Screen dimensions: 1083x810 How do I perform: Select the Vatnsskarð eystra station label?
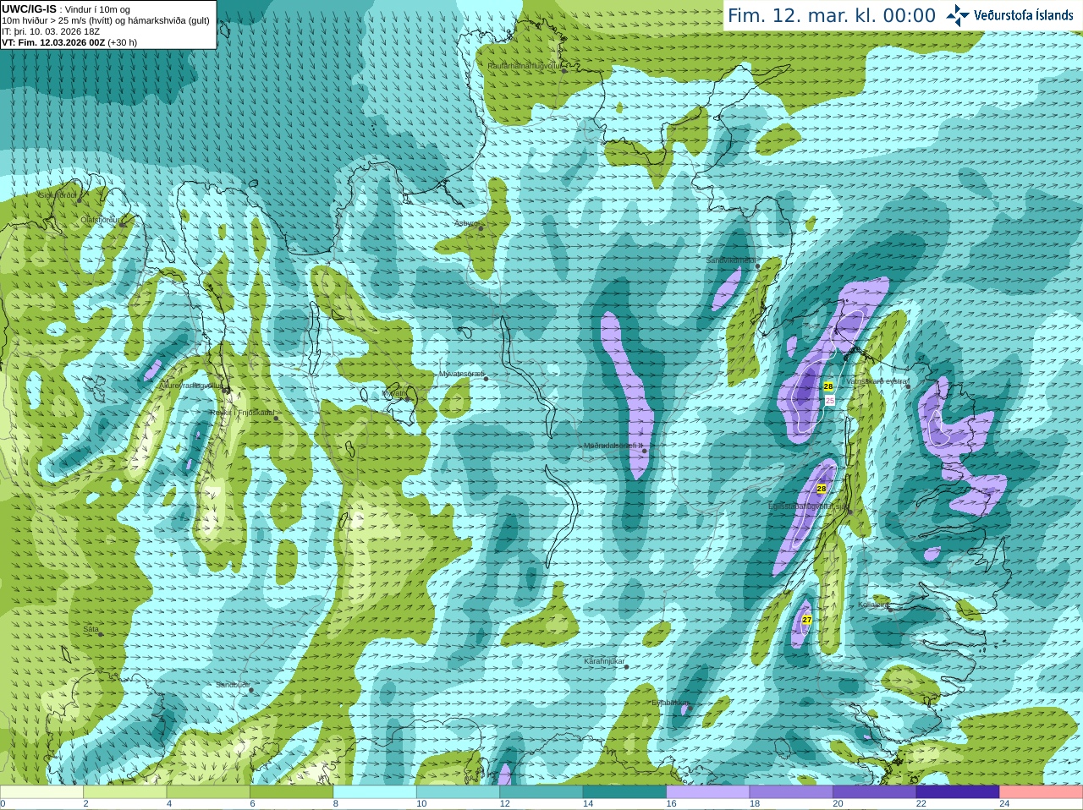click(877, 381)
